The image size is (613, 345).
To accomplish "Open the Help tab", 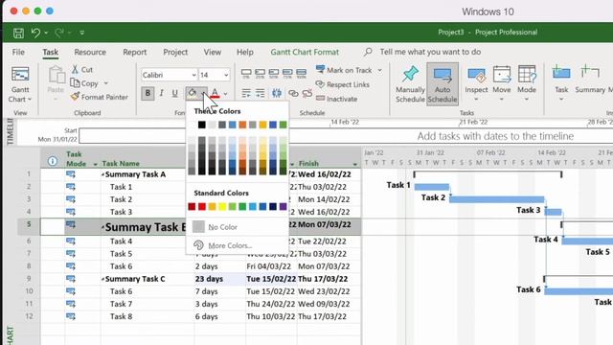I will click(x=245, y=52).
